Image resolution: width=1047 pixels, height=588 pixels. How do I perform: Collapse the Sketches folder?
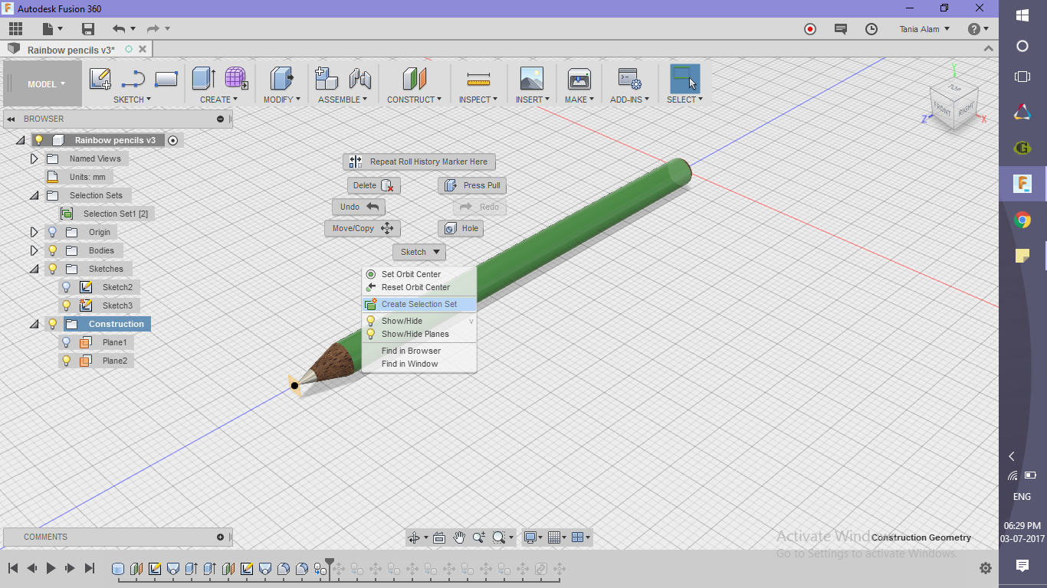pos(34,269)
